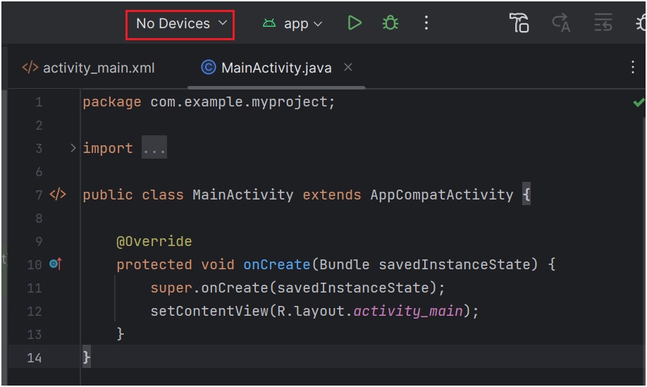
Task: Select the MainActivity.java tab
Action: pos(266,68)
